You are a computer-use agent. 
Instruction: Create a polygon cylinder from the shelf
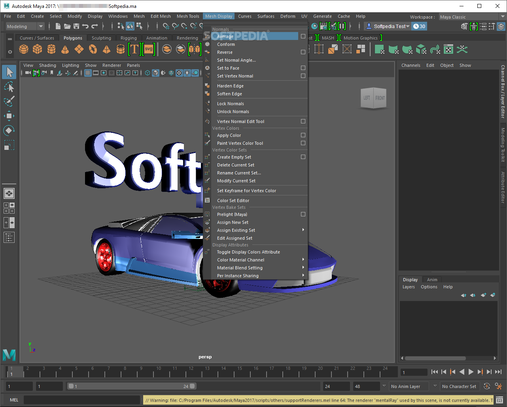click(x=51, y=49)
